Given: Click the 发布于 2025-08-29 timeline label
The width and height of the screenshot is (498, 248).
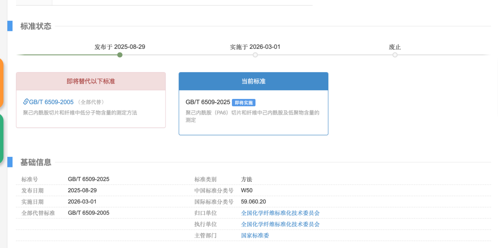Looking at the screenshot, I should click(x=120, y=46).
